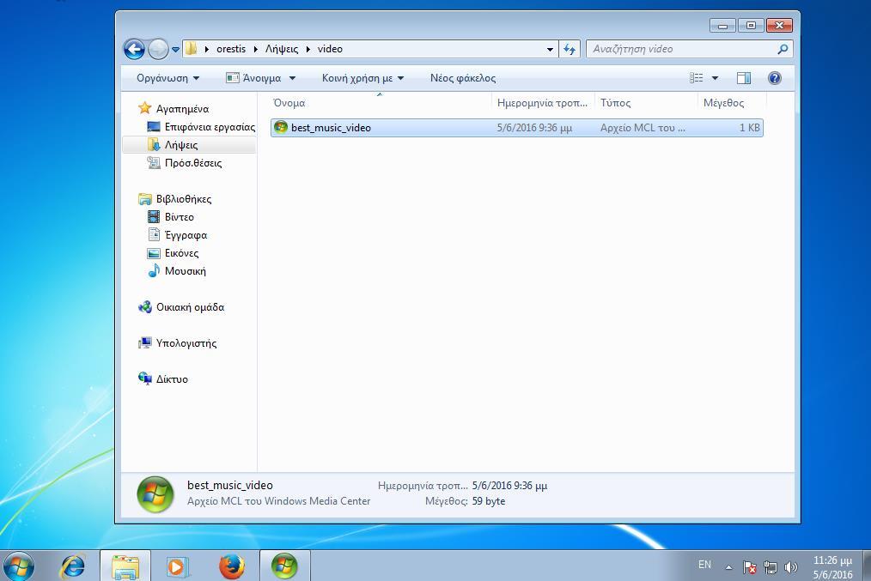
Task: Click the large Media Center details icon
Action: [x=155, y=493]
